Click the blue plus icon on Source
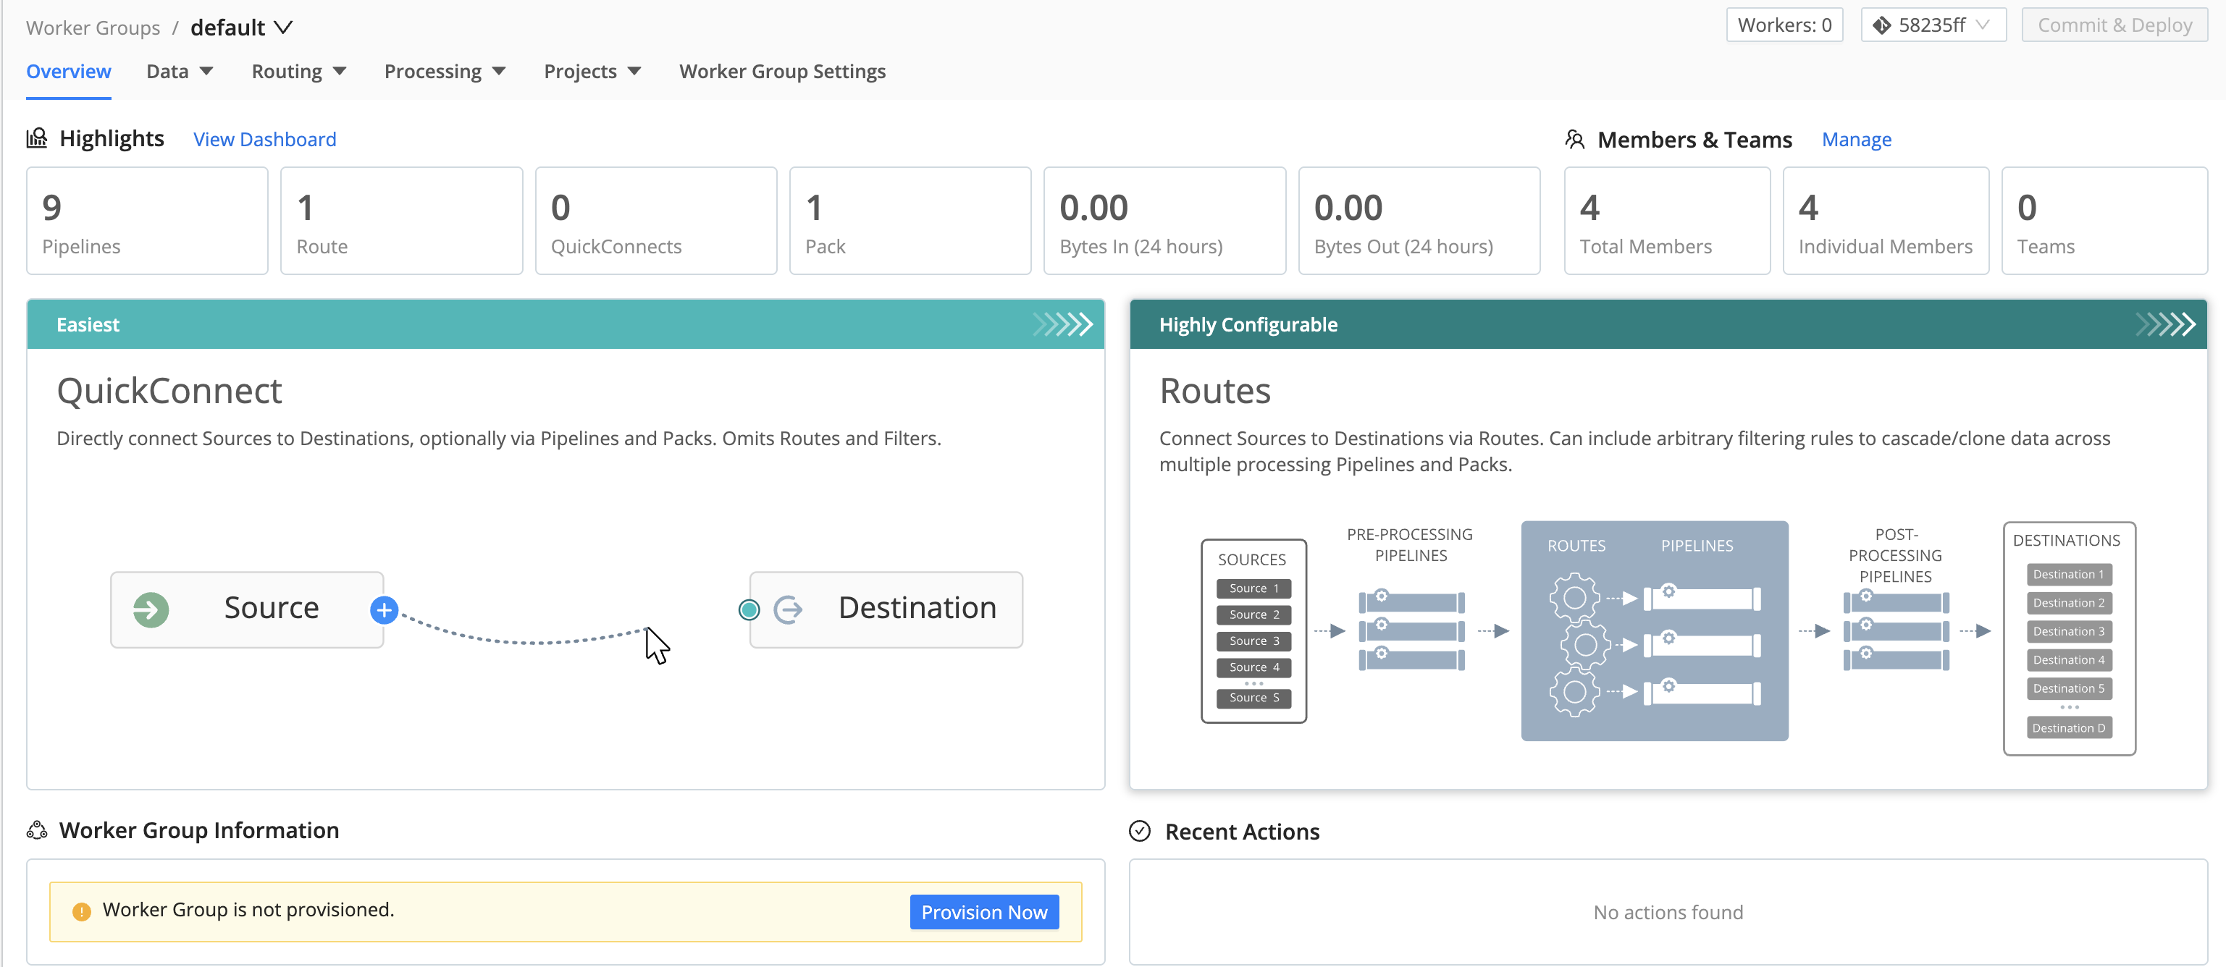The image size is (2226, 967). 384,610
